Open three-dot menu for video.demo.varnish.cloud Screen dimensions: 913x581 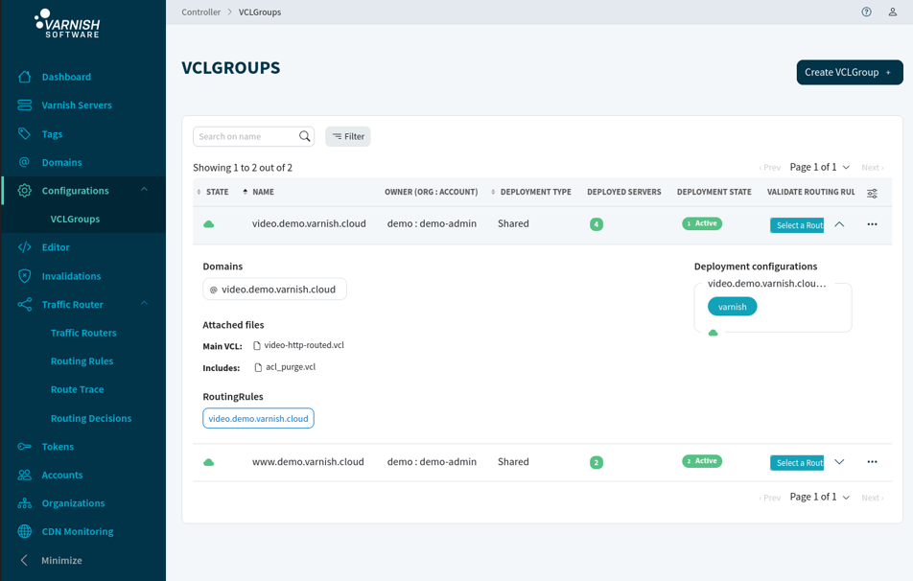tap(872, 224)
